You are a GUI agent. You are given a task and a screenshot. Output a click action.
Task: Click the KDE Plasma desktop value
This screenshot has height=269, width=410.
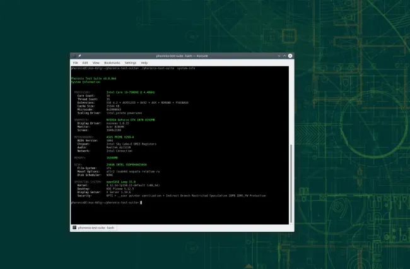click(x=120, y=189)
